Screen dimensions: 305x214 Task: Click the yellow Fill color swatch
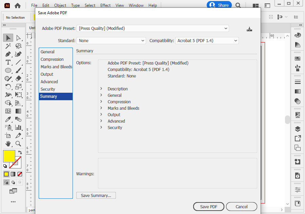pos(9,156)
